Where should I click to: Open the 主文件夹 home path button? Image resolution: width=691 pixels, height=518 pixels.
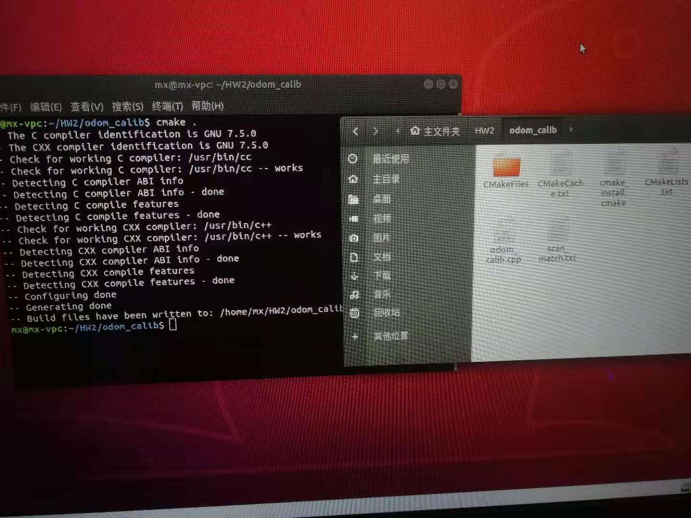[x=435, y=131]
